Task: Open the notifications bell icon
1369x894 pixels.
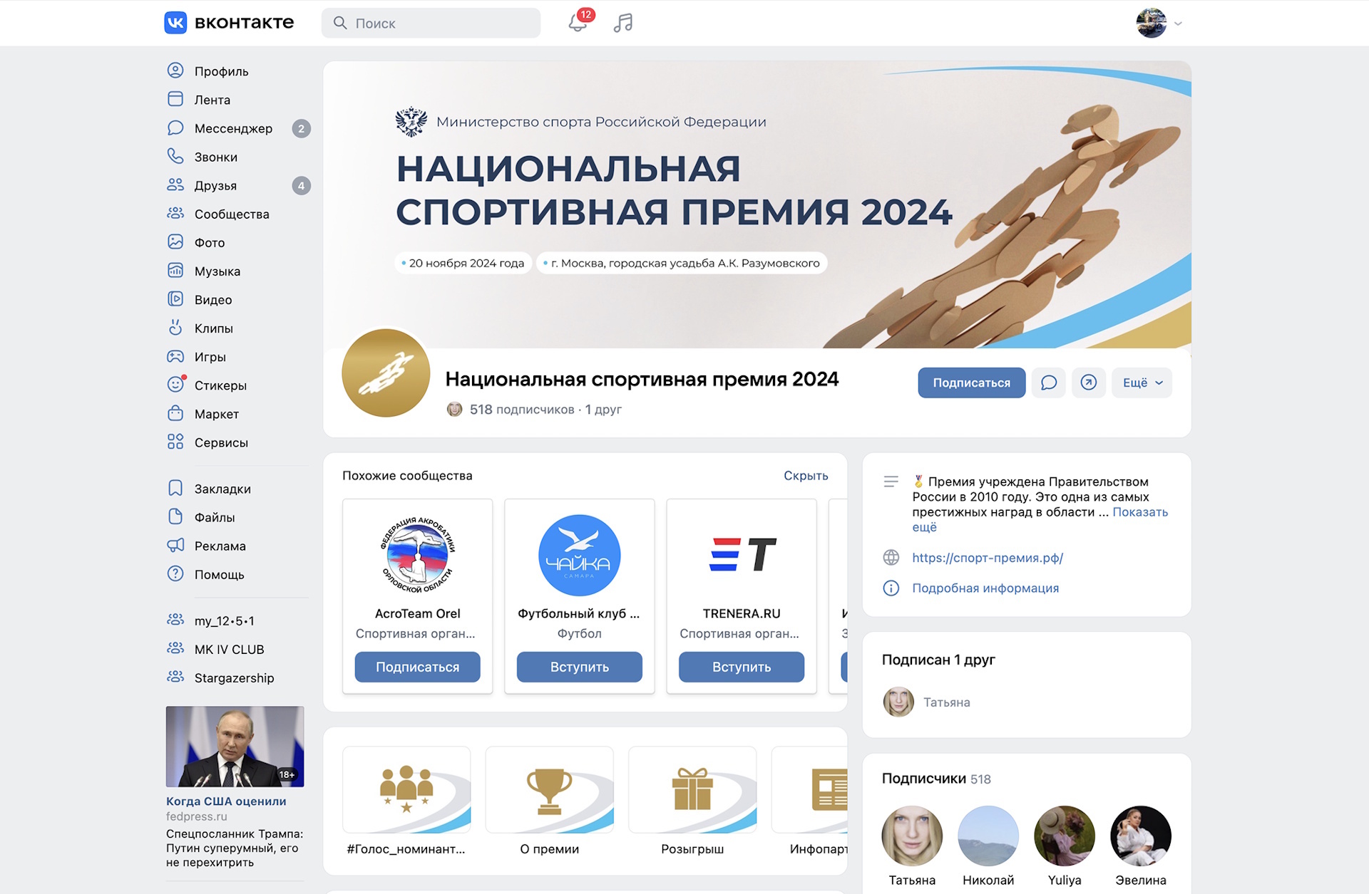Action: coord(578,23)
